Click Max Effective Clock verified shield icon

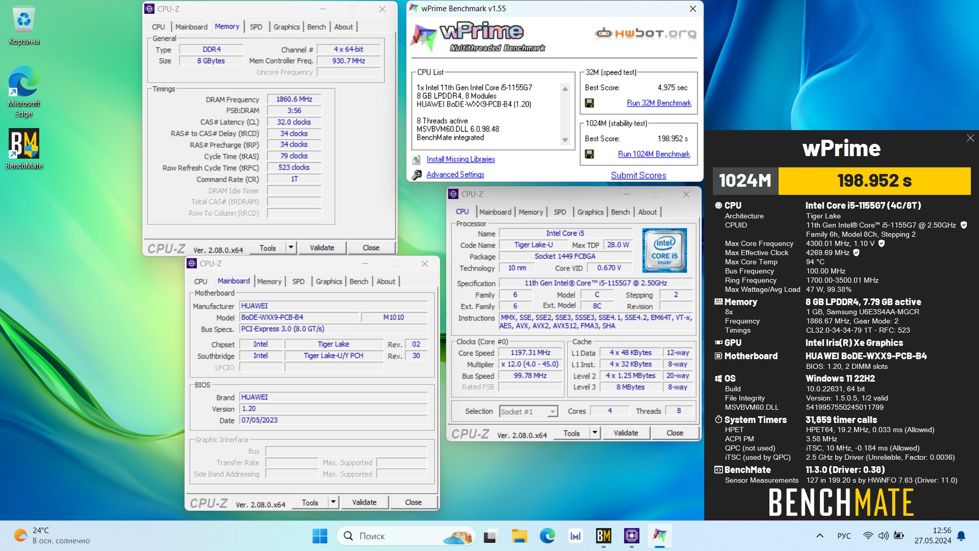[856, 253]
